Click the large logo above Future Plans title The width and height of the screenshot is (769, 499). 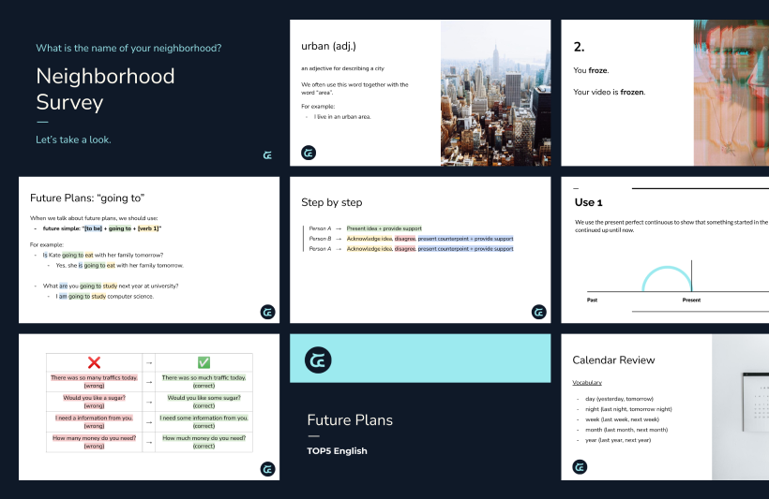pos(319,360)
